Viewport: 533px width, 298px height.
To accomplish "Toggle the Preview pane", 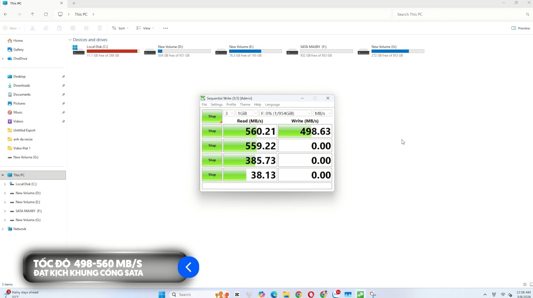I will point(521,28).
